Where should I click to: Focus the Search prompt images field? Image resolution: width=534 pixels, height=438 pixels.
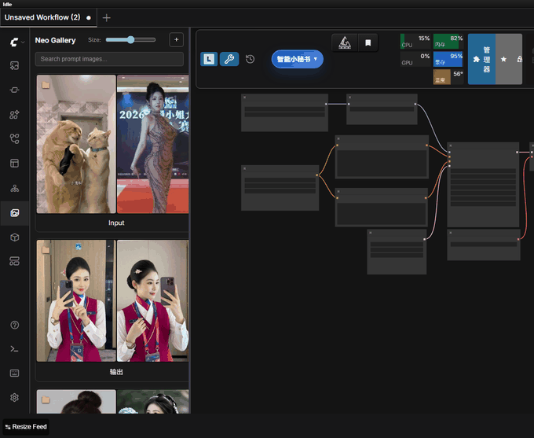click(109, 59)
